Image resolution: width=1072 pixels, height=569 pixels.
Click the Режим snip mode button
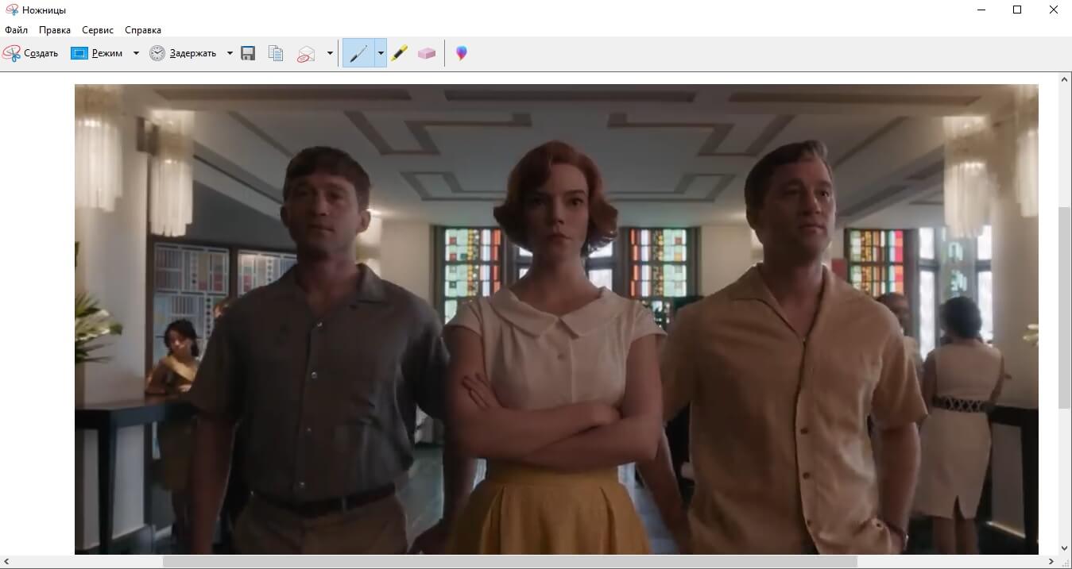coord(97,53)
